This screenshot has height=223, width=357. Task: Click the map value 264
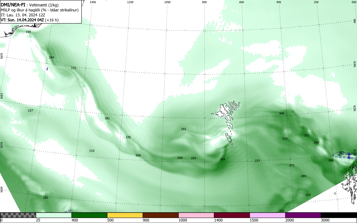pyautogui.click(x=51, y=57)
